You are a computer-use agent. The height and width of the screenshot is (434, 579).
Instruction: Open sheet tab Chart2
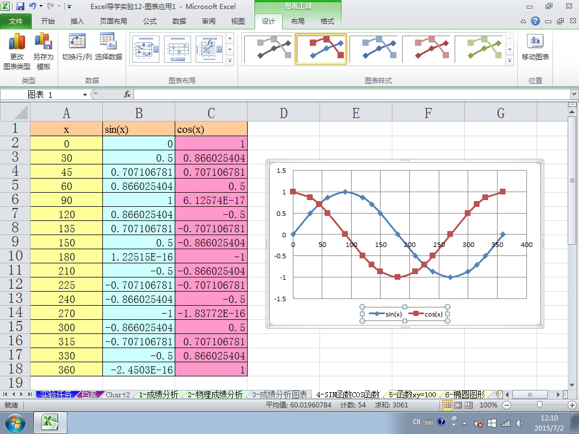(118, 394)
